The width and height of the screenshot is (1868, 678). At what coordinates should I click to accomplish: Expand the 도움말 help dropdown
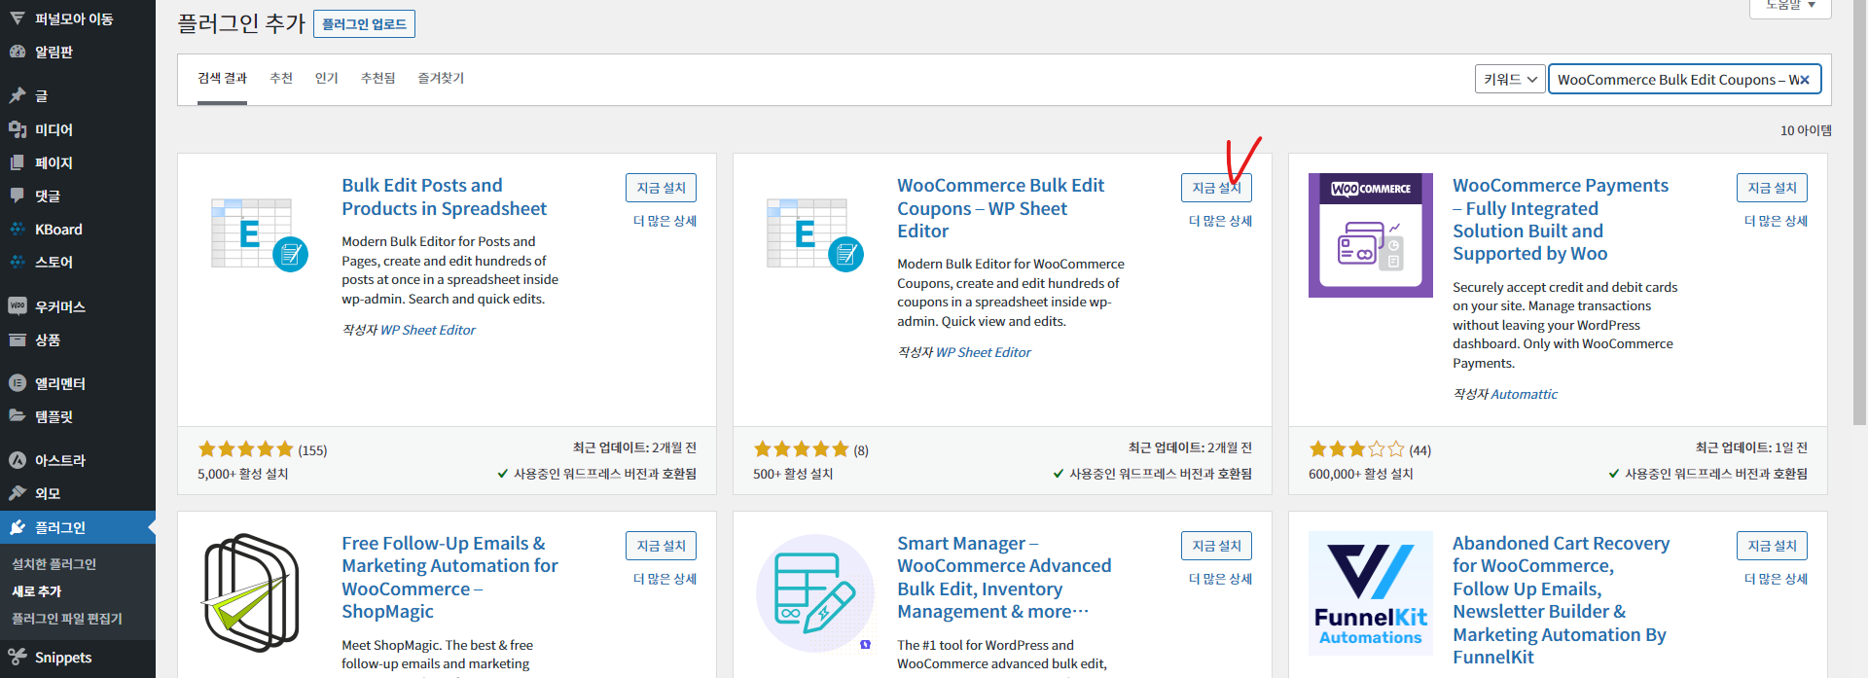1790,6
